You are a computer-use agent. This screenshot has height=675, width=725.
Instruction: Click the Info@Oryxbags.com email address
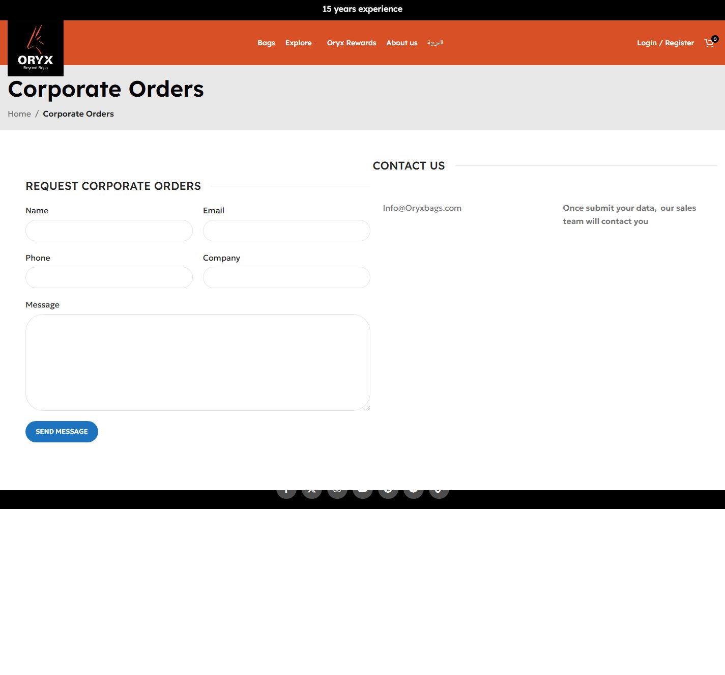pos(422,208)
